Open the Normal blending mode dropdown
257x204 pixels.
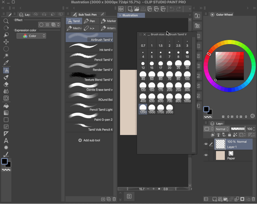coord(222,129)
